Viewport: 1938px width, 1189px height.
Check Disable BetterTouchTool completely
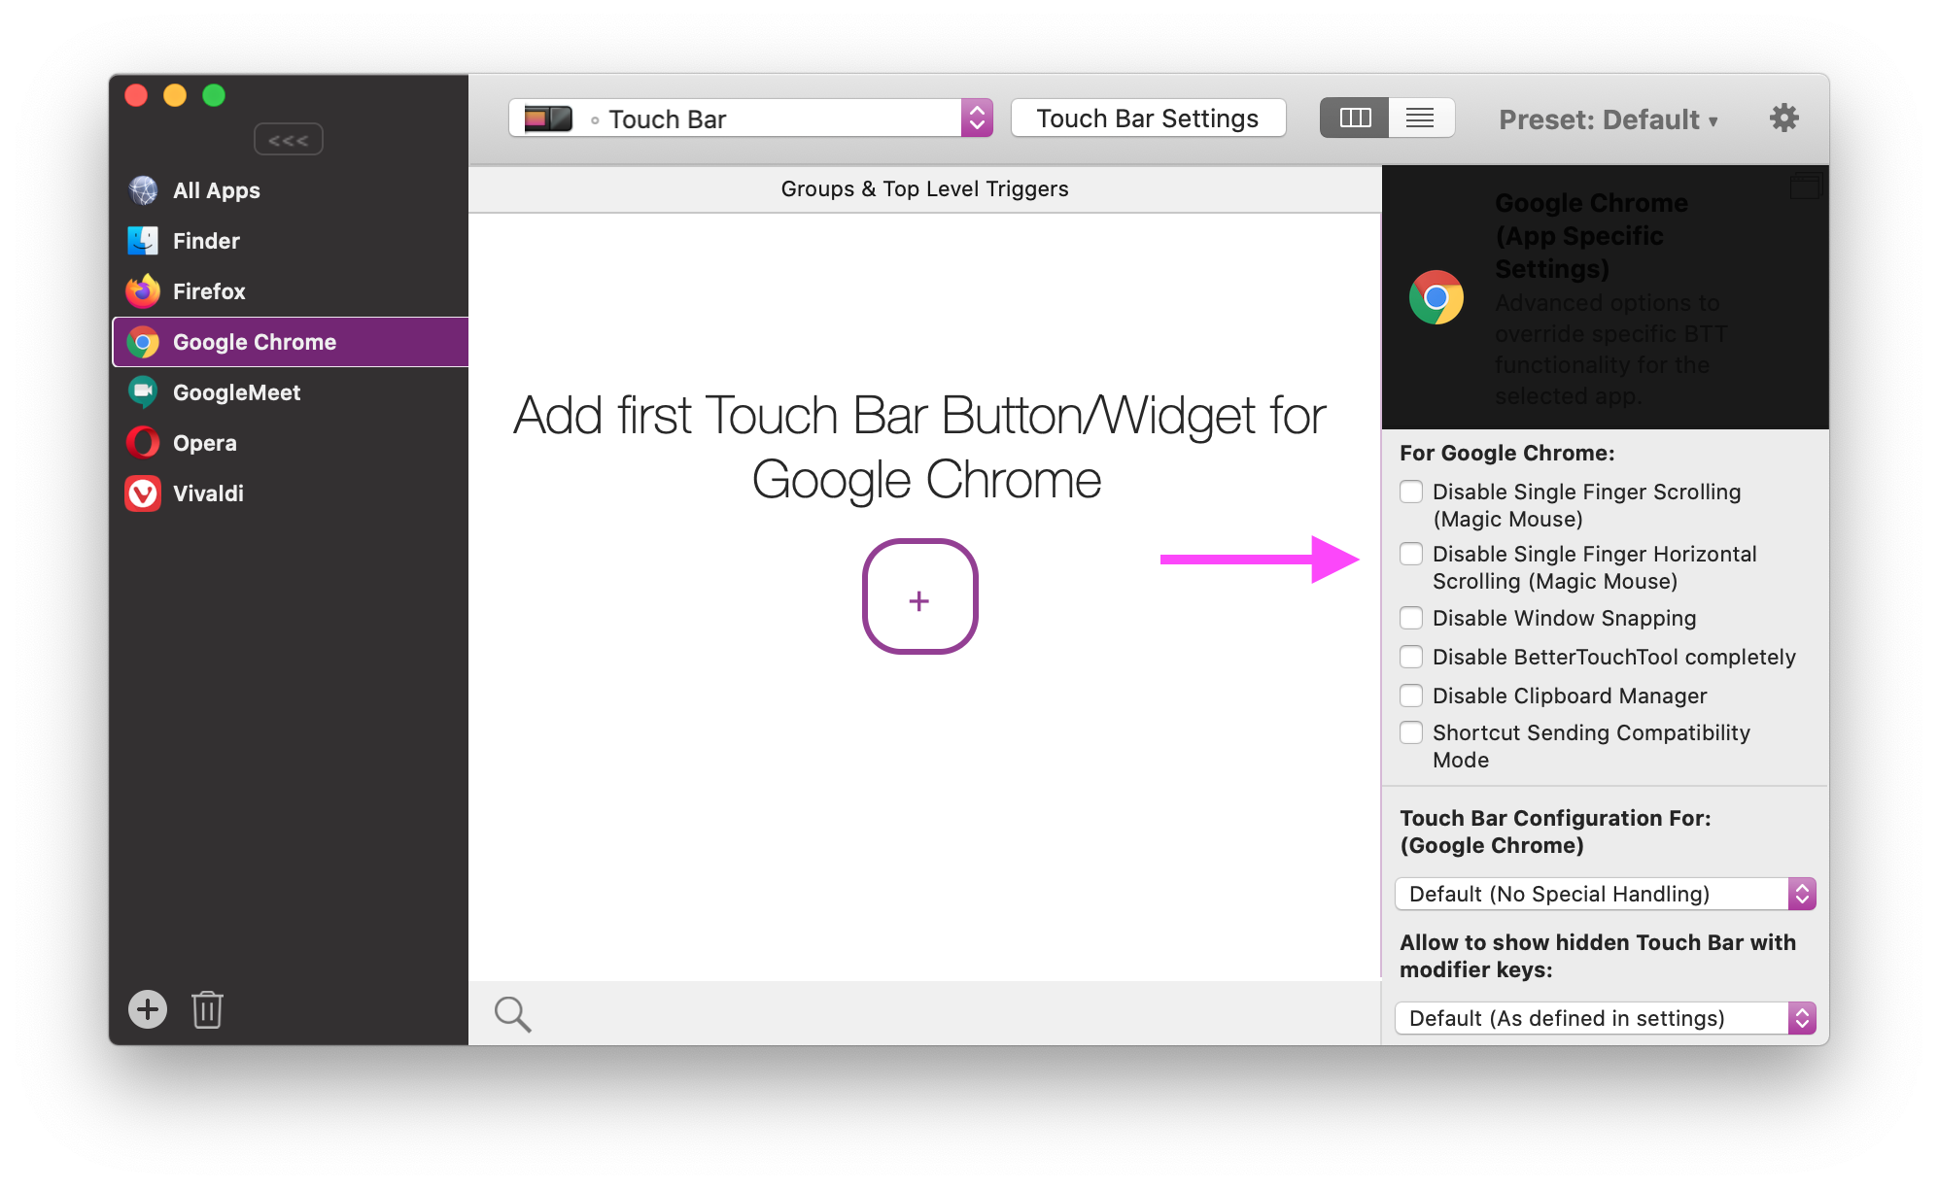tap(1411, 657)
